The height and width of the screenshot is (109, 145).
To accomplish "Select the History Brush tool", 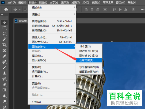I will point(4,79).
